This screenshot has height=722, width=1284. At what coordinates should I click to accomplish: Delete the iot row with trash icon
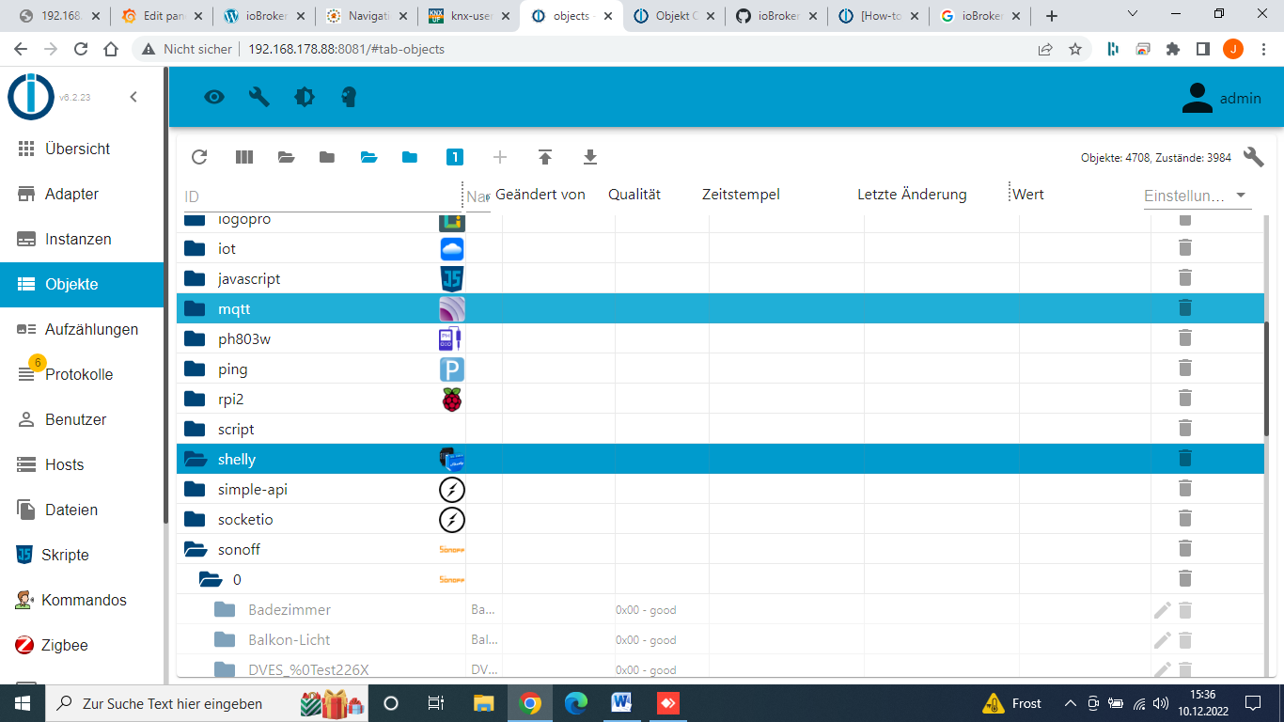coord(1185,247)
